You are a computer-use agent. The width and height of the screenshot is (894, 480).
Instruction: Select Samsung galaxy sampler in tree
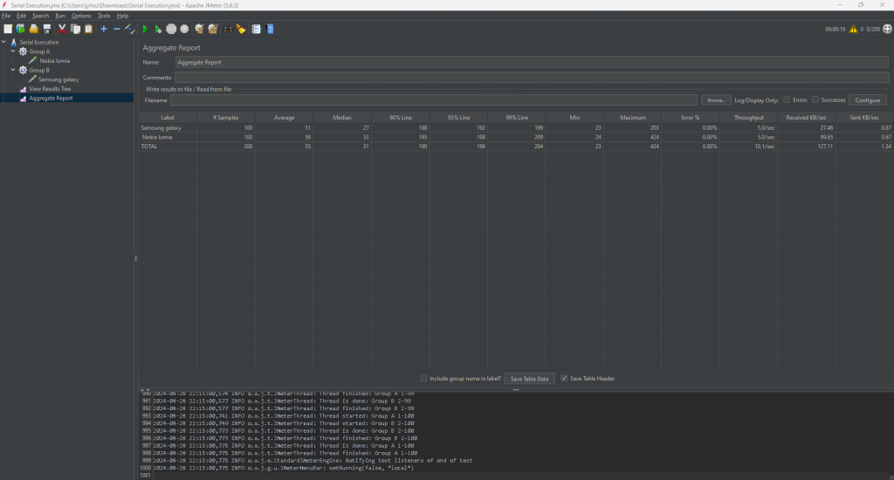click(x=58, y=79)
